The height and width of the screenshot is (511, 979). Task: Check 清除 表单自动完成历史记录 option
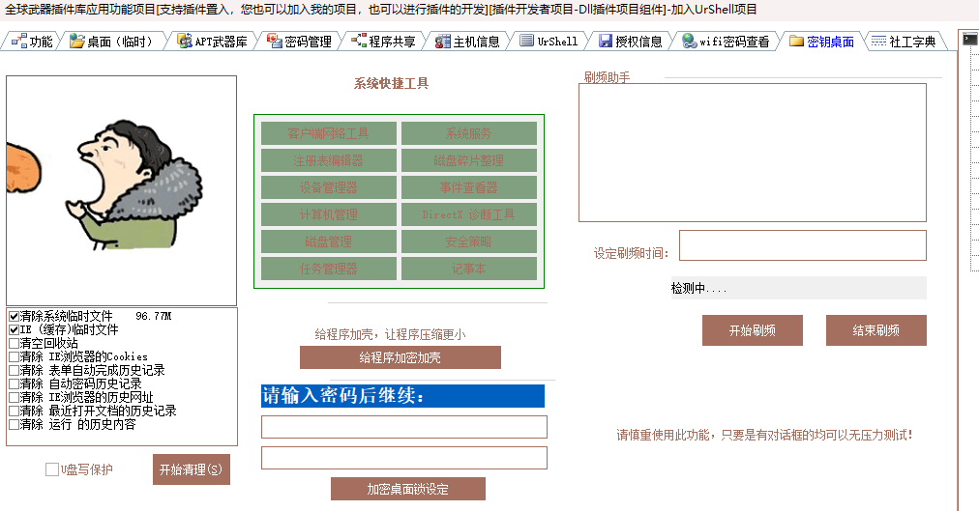click(x=14, y=370)
